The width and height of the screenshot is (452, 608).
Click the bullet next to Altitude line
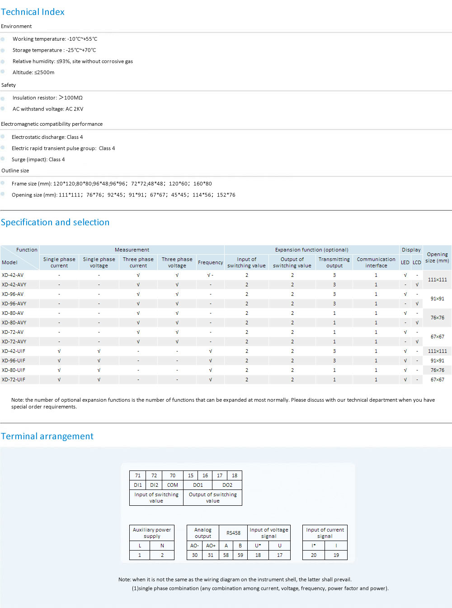click(3, 72)
